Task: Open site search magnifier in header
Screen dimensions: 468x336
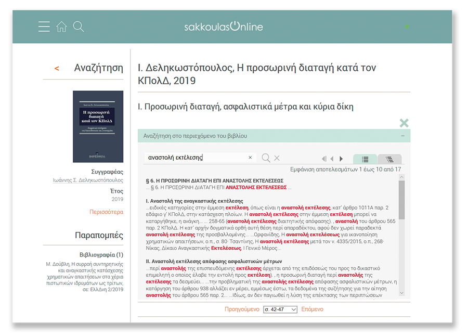Action: coord(79,27)
